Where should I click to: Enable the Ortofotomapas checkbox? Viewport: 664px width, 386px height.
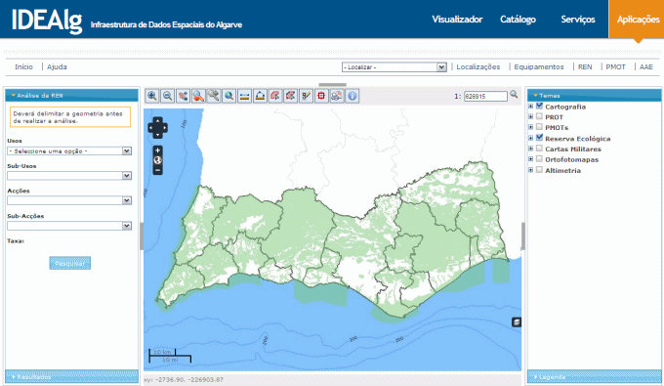tap(539, 159)
